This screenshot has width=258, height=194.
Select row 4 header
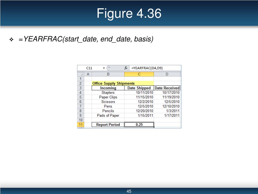tap(81, 92)
